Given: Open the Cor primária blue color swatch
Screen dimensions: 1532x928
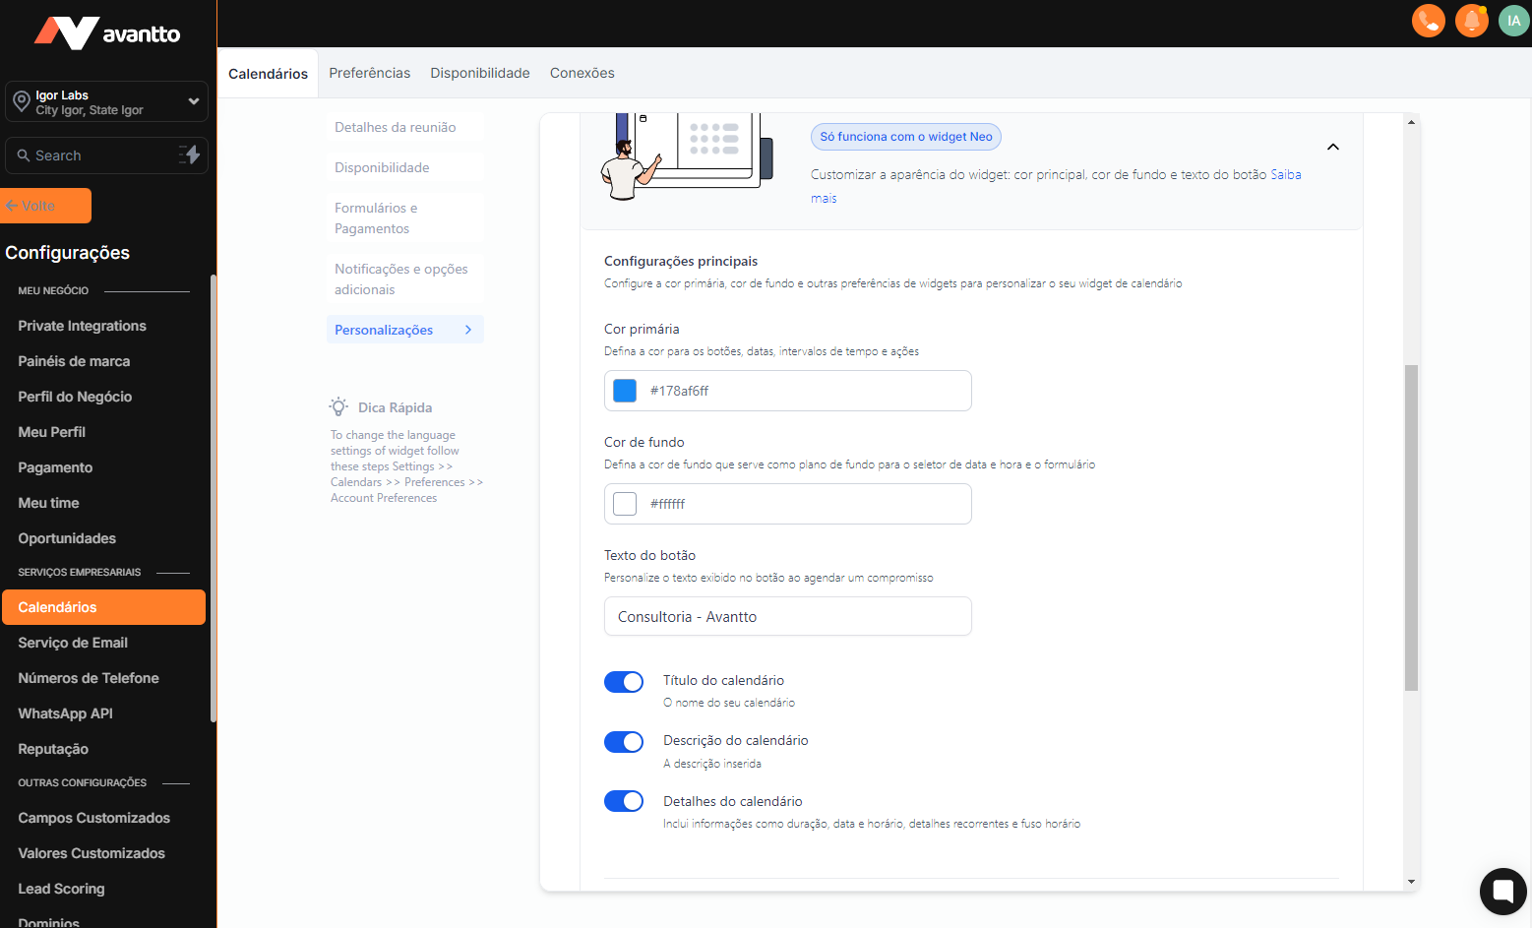Looking at the screenshot, I should coord(625,391).
